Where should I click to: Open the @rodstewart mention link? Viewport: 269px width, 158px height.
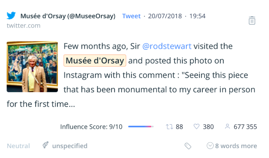[x=167, y=46]
